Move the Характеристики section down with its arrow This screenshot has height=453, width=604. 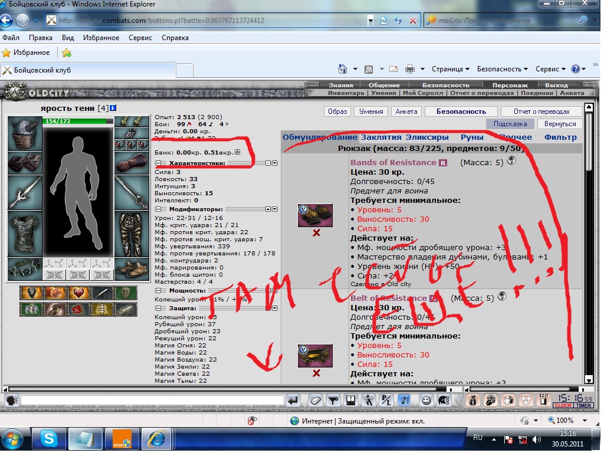point(275,163)
